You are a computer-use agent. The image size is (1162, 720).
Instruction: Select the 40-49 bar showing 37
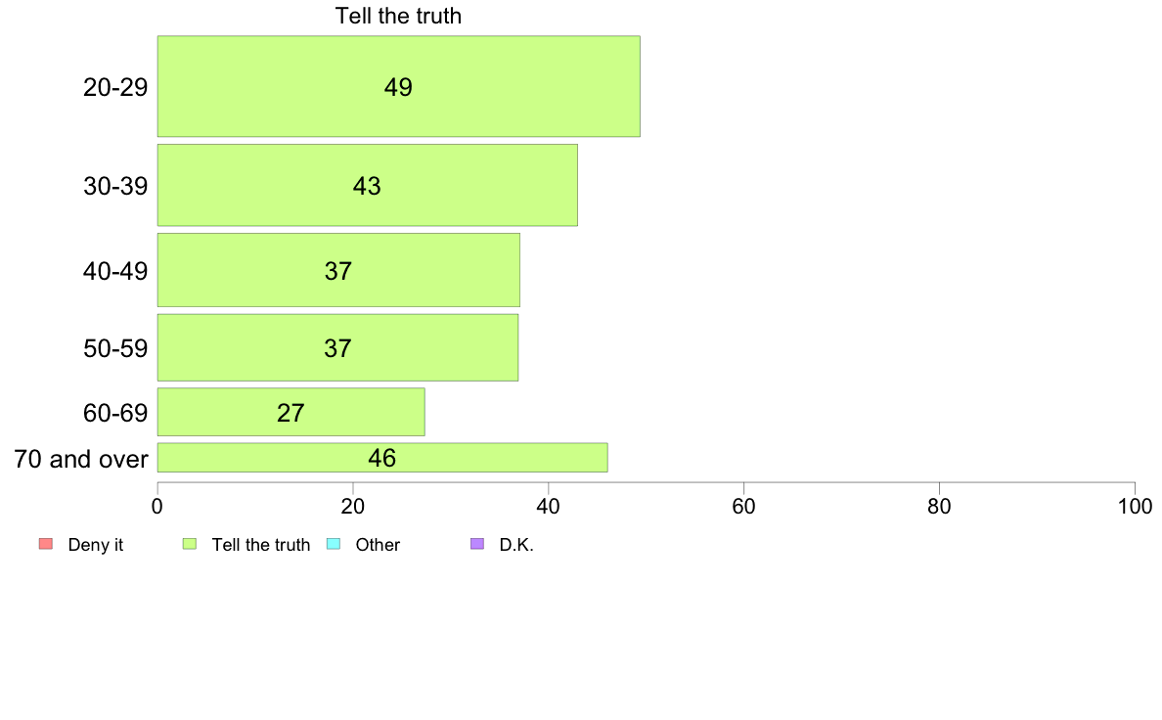click(x=338, y=270)
